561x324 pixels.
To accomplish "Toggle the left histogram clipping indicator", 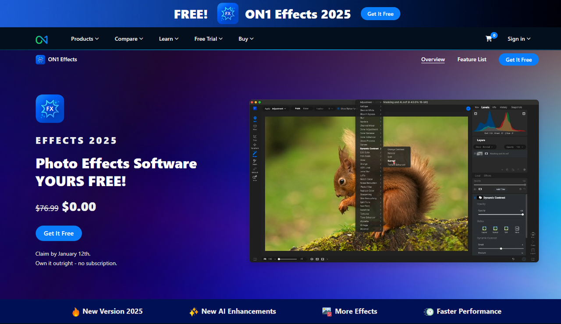I will tap(476, 113).
